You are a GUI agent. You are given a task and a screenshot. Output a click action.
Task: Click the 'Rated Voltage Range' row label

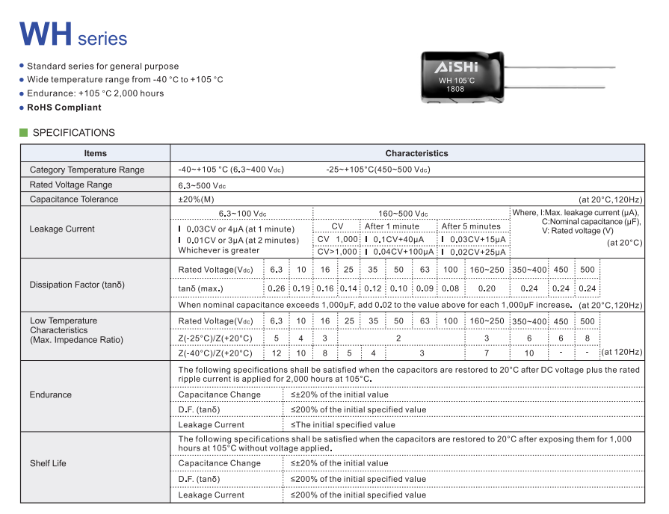[71, 185]
